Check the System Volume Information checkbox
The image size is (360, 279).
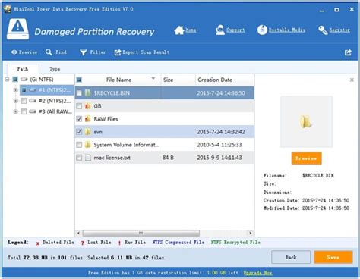[x=79, y=145]
